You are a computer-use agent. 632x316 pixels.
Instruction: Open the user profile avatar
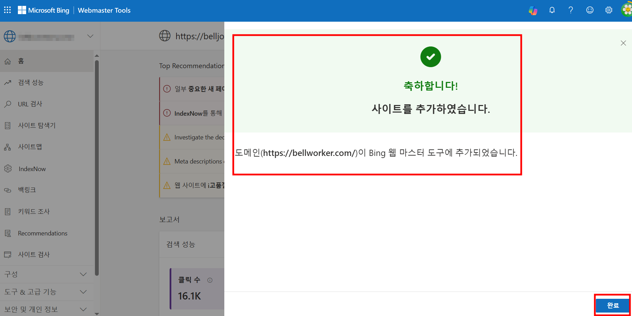(x=627, y=10)
